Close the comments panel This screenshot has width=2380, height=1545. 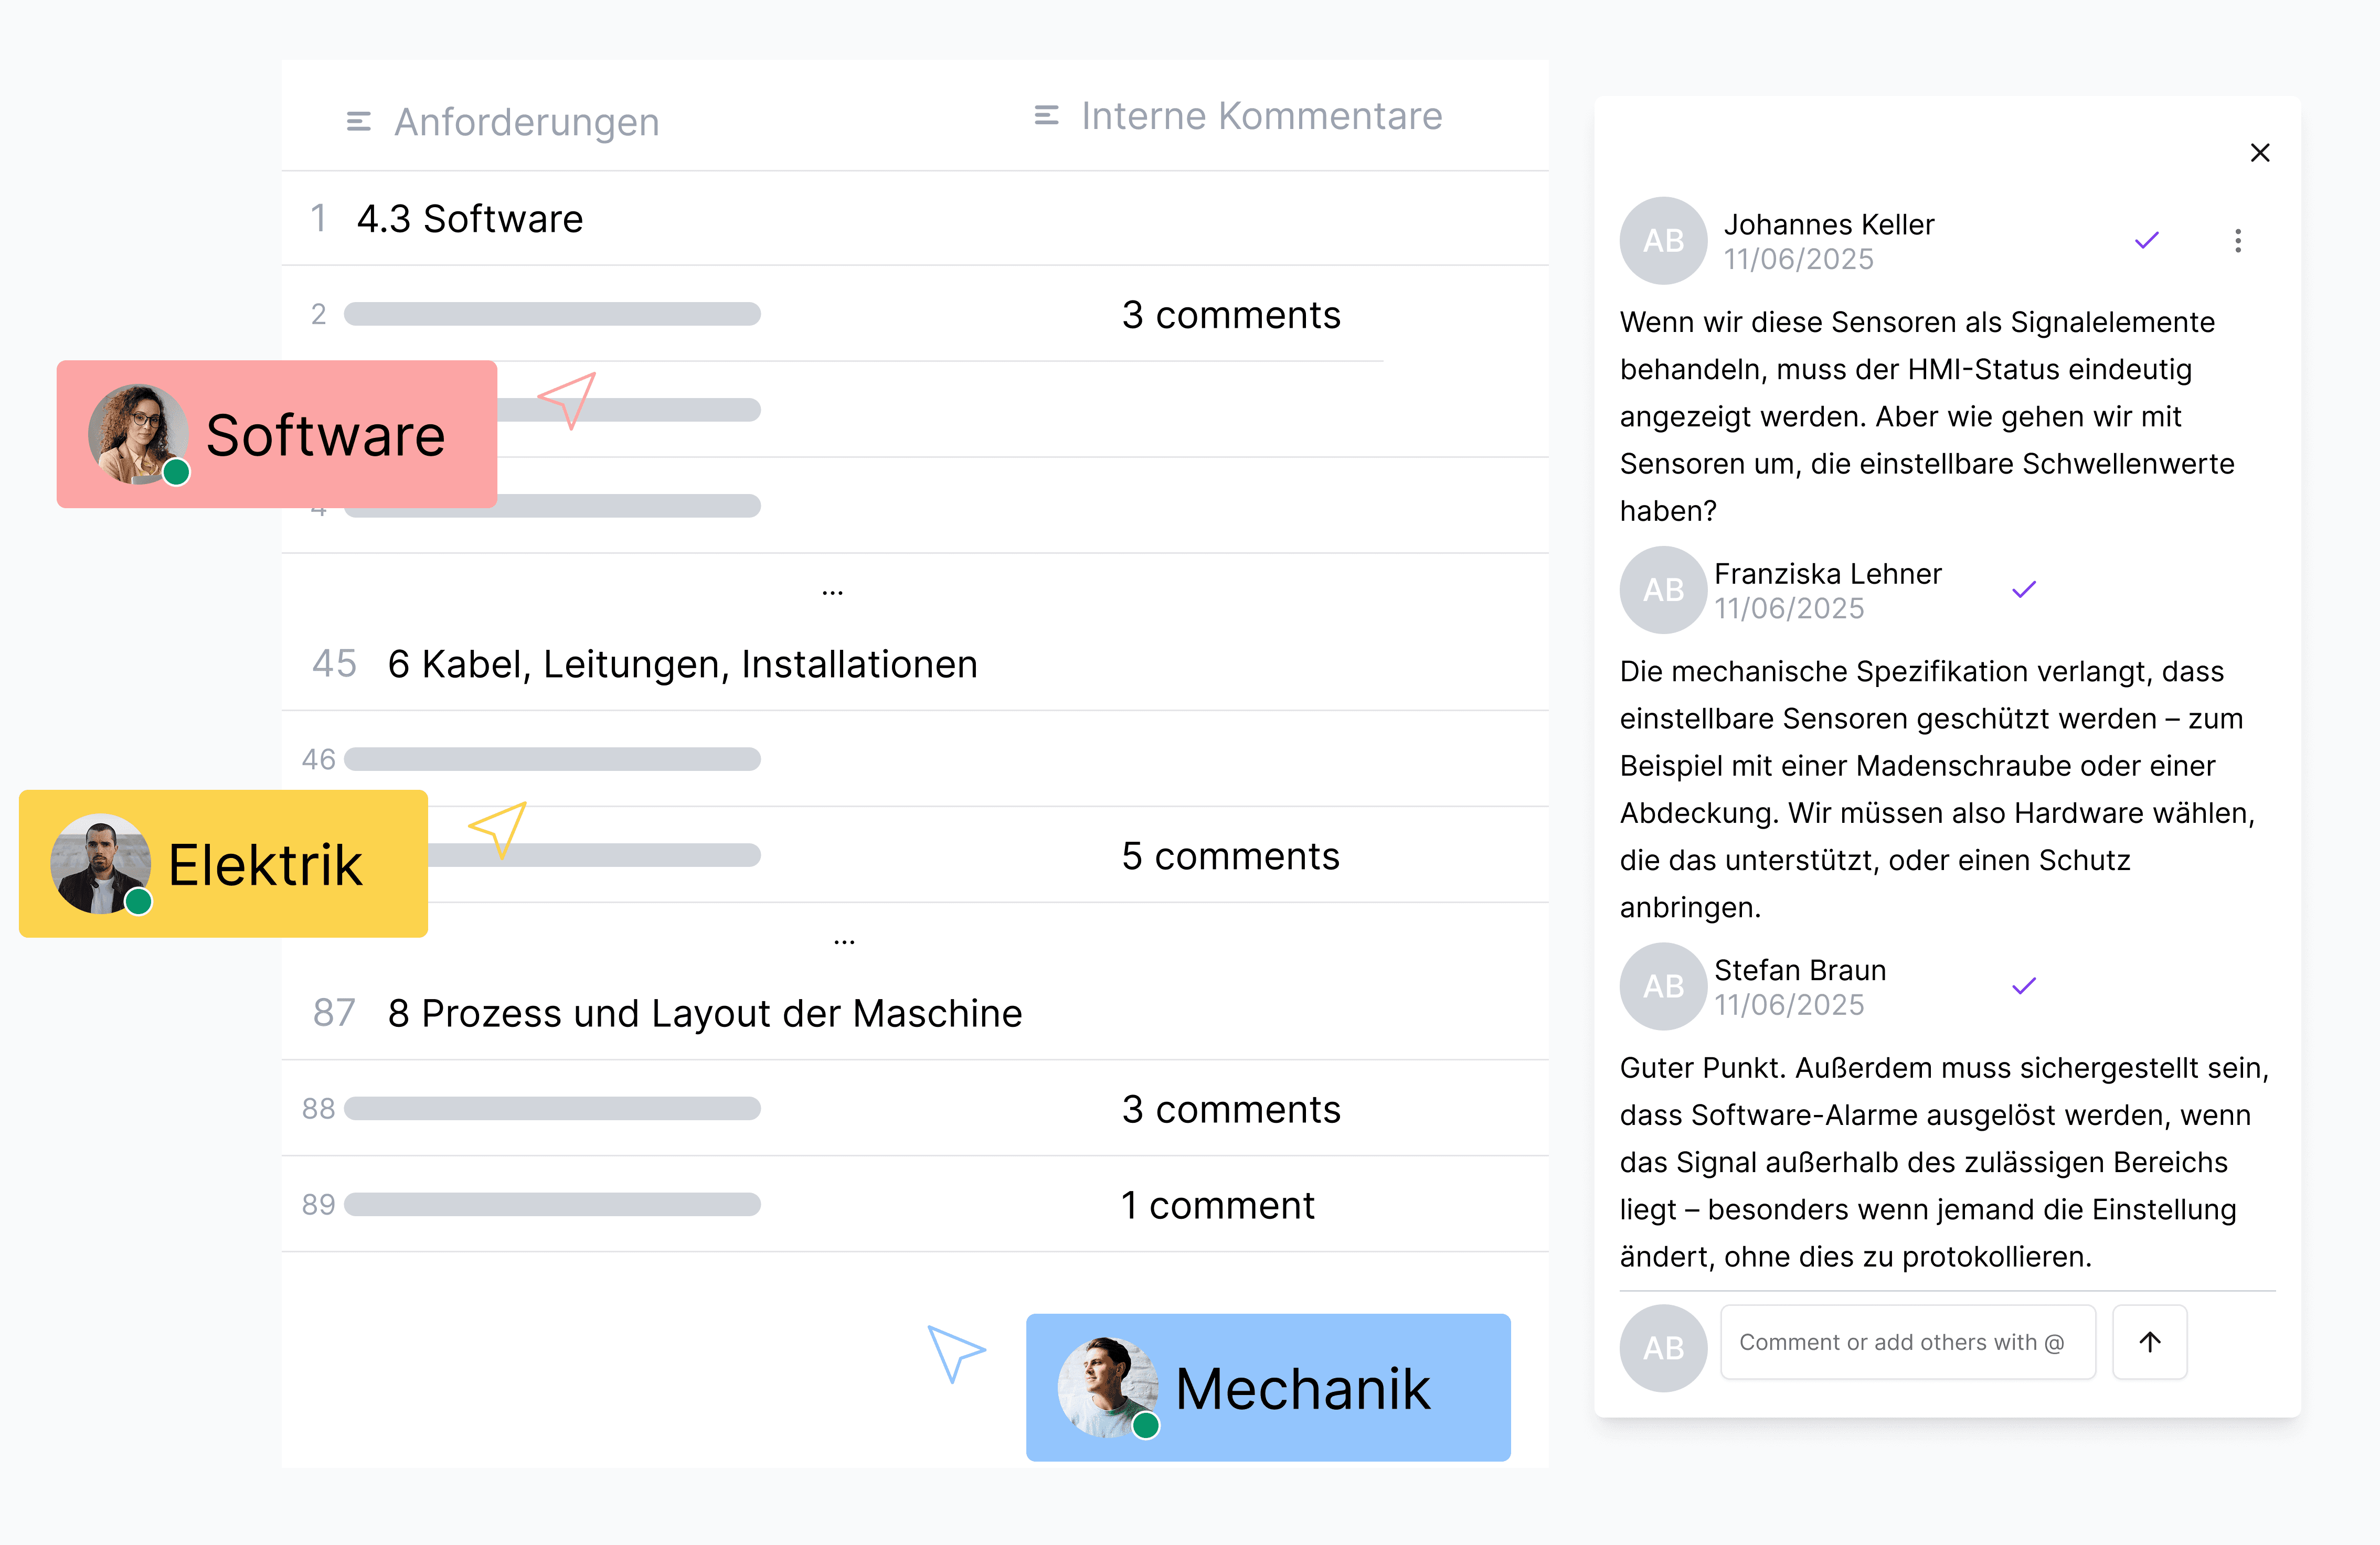point(2259,153)
